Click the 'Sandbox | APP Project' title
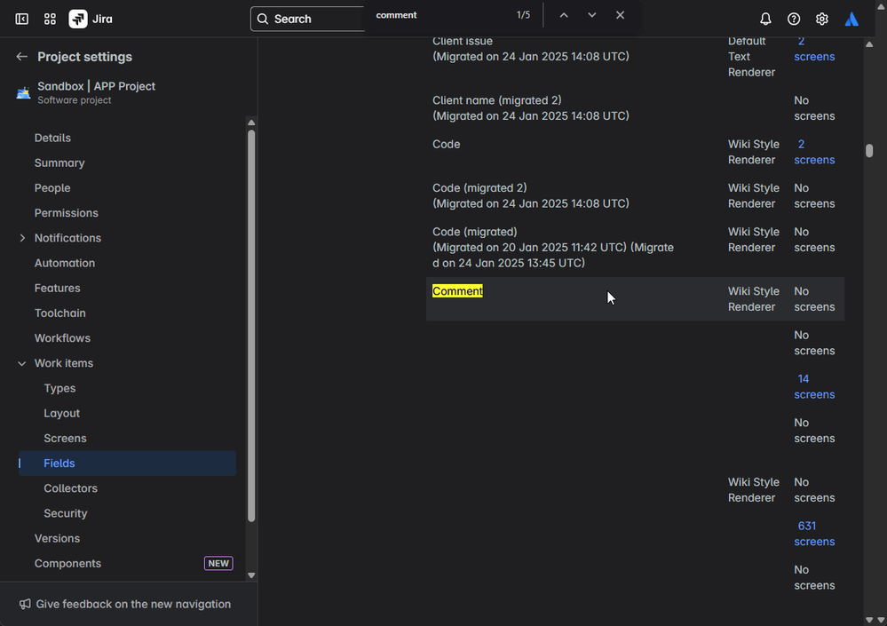Screen dimensions: 887x626 [96, 86]
